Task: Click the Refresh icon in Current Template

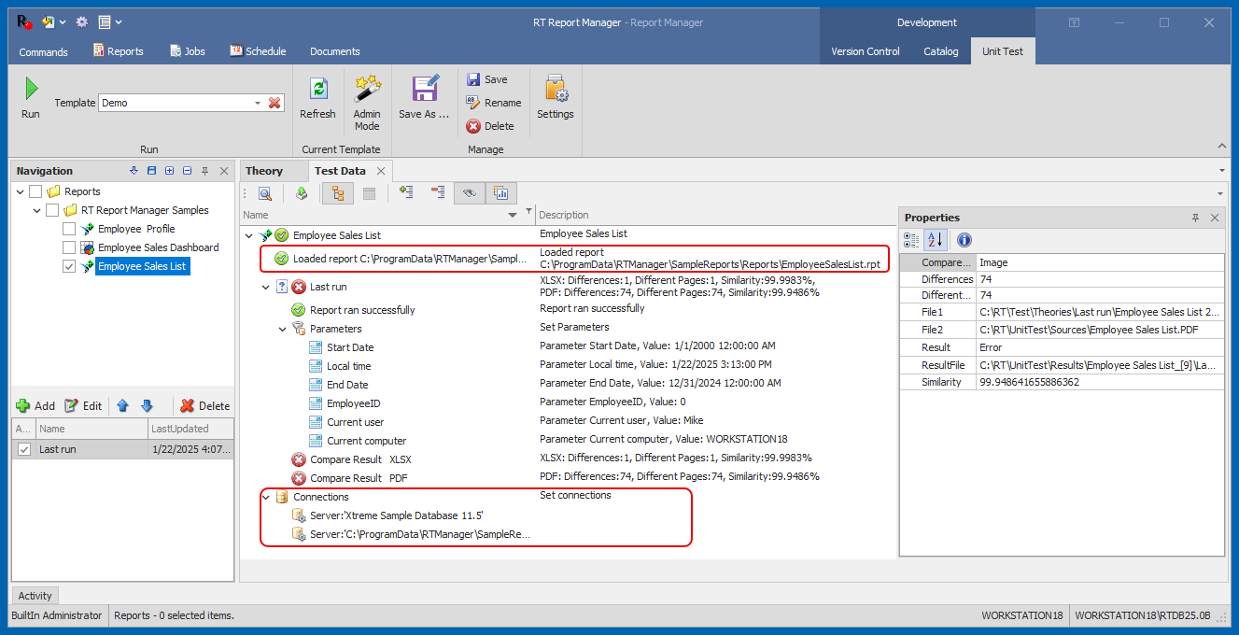Action: [x=317, y=90]
